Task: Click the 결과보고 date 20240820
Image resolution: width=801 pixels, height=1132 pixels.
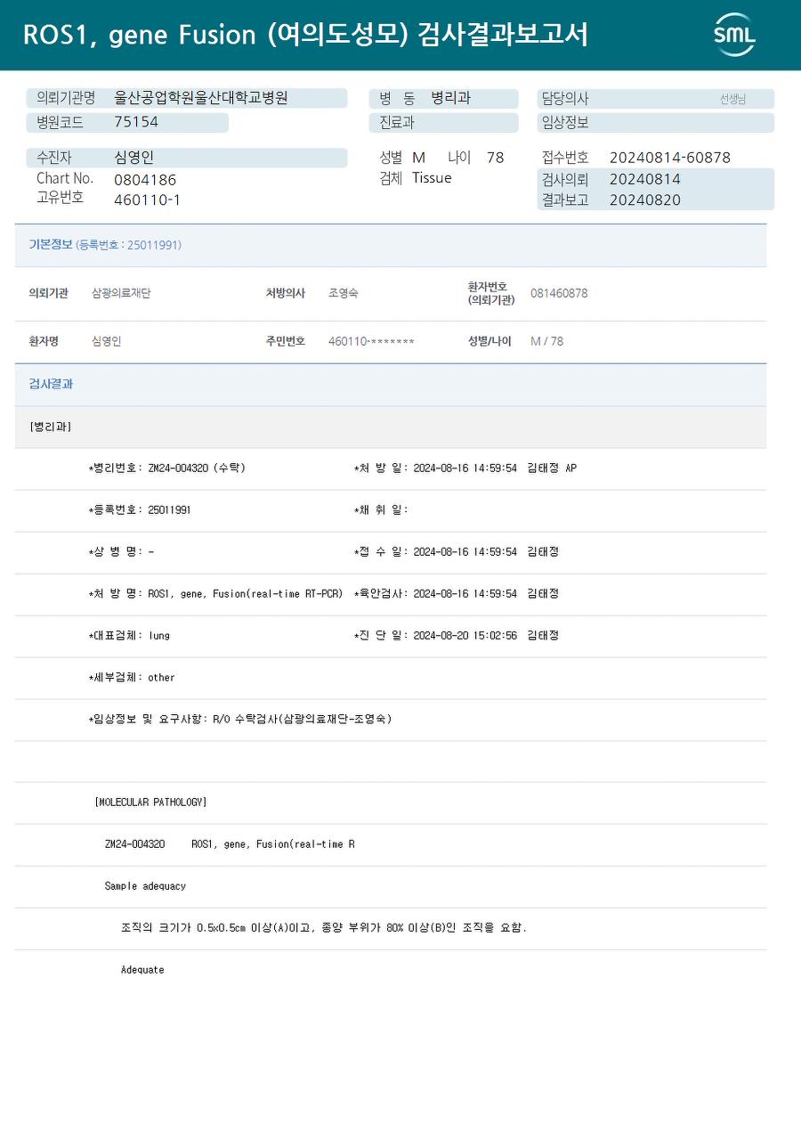Action: click(645, 200)
